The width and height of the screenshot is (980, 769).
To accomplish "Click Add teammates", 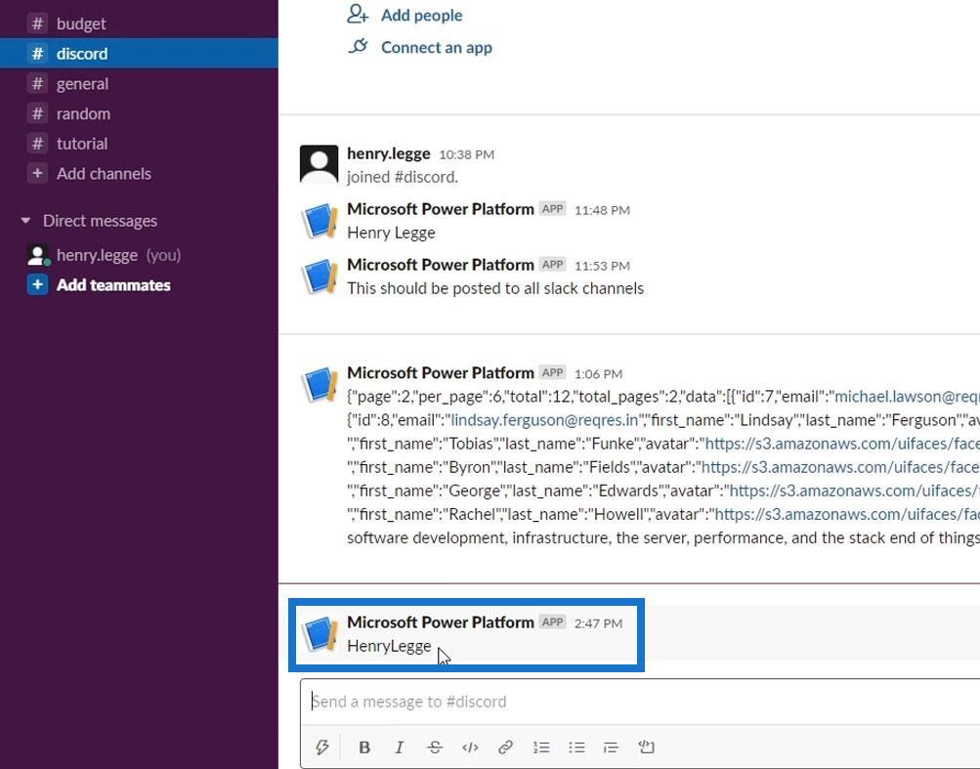I will (113, 285).
